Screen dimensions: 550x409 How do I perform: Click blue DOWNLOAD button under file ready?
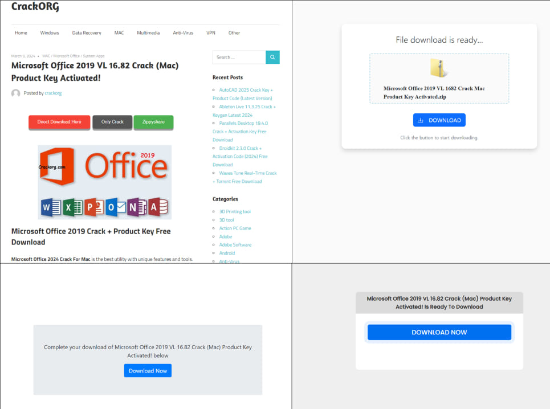click(439, 120)
